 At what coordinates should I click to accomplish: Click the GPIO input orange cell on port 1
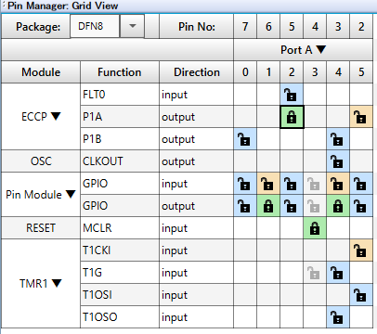(x=268, y=184)
